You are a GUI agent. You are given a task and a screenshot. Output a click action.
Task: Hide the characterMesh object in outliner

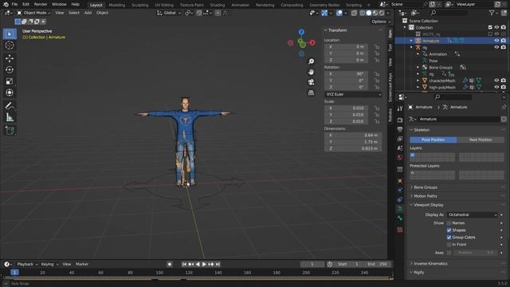click(x=496, y=81)
